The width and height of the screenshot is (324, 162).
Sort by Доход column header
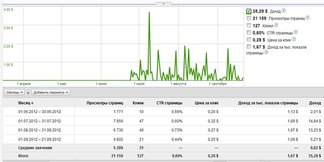point(315,103)
